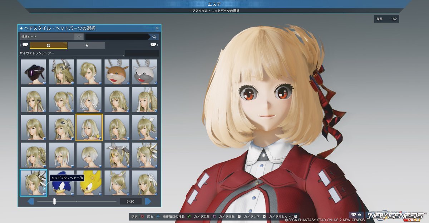Click the stick icon beside カメラ上下
The image size is (429, 223).
click(x=264, y=216)
